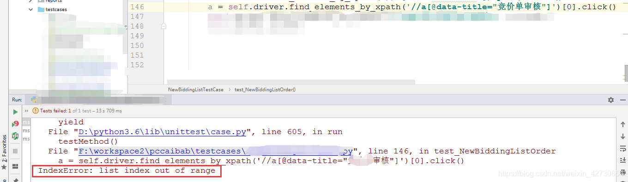Open the restore layout icon in Run panel
This screenshot has width=628, height=182.
tap(15, 166)
